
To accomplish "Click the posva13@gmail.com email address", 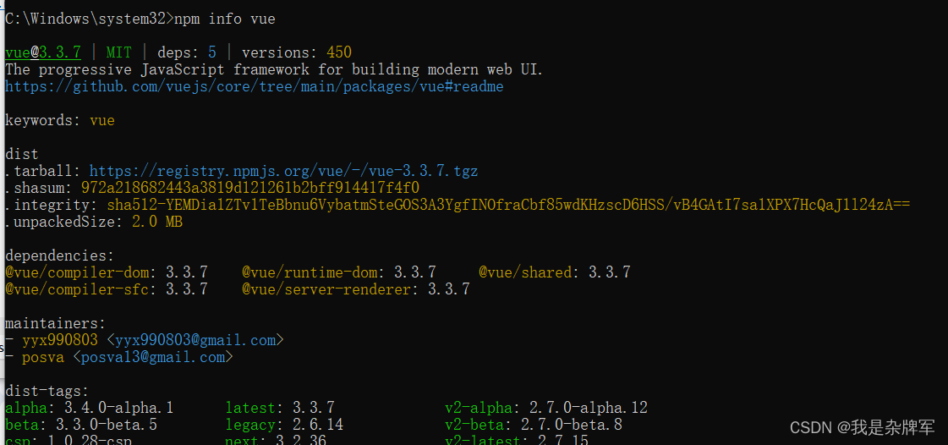I will tap(153, 357).
